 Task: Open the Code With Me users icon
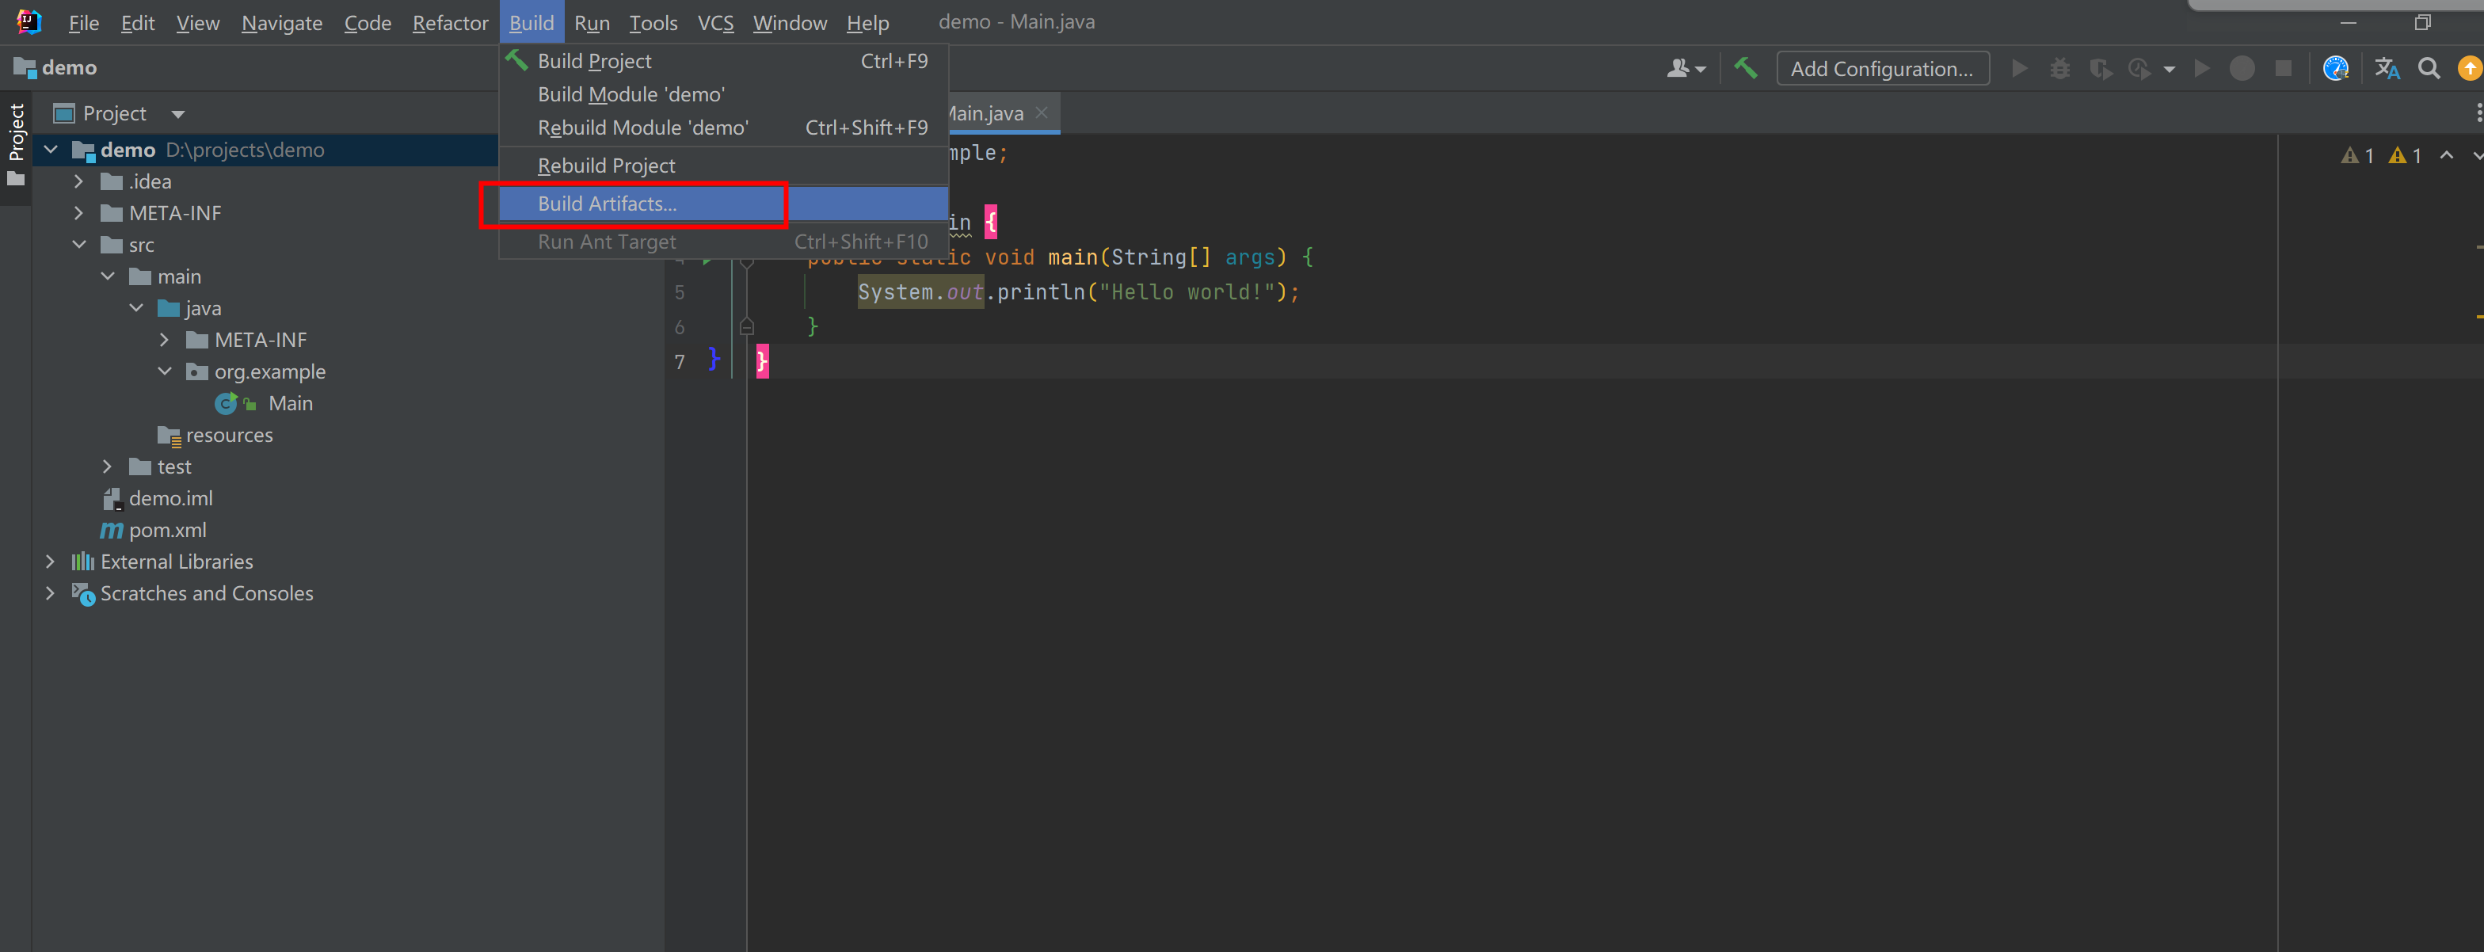coord(1686,68)
